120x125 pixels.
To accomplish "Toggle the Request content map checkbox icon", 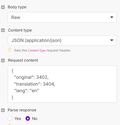I will [3, 60].
